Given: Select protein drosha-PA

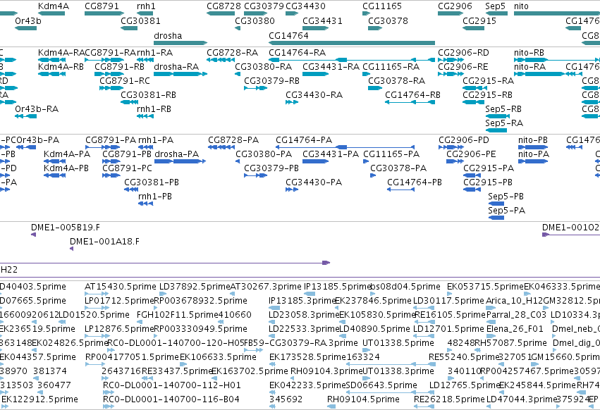Looking at the screenshot, I should [x=180, y=161].
